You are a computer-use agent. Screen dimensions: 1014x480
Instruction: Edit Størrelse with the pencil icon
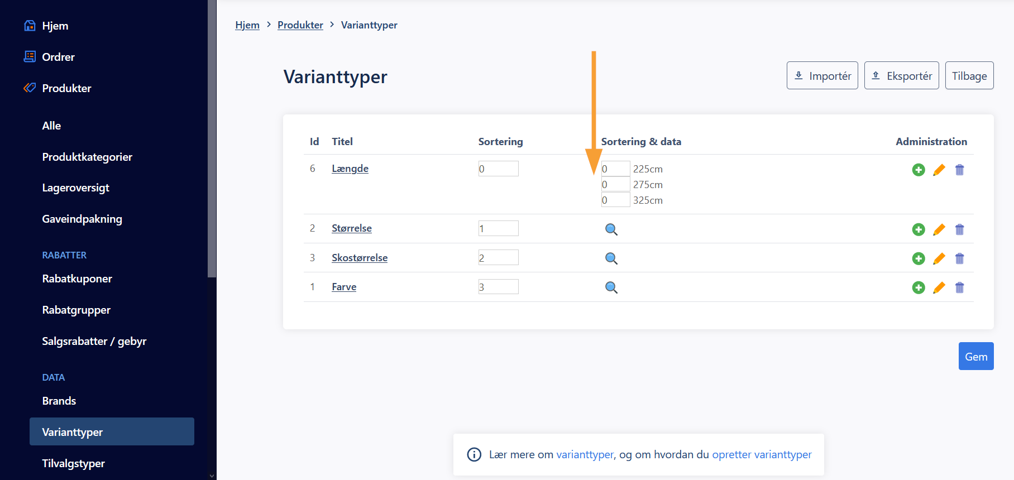click(x=939, y=229)
